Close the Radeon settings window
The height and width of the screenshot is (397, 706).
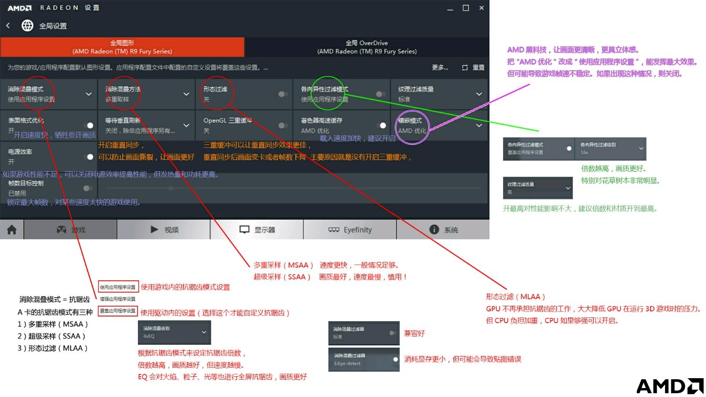[x=481, y=8]
